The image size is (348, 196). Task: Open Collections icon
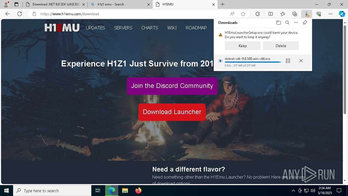295,14
